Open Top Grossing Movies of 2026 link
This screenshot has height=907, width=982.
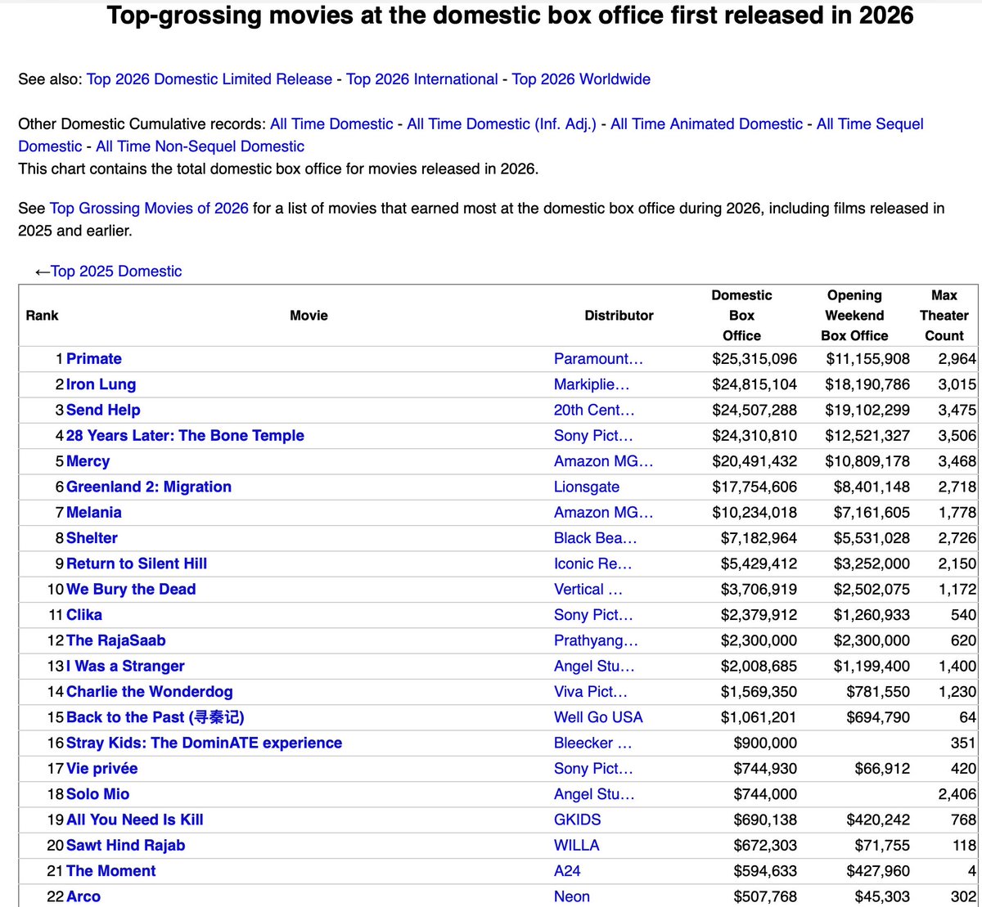pos(149,209)
